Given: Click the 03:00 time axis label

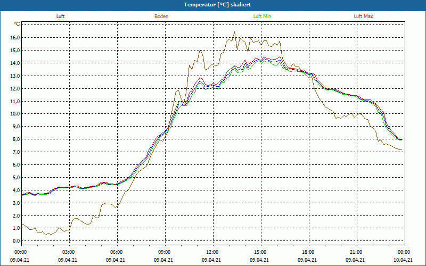Looking at the screenshot, I should (x=68, y=252).
